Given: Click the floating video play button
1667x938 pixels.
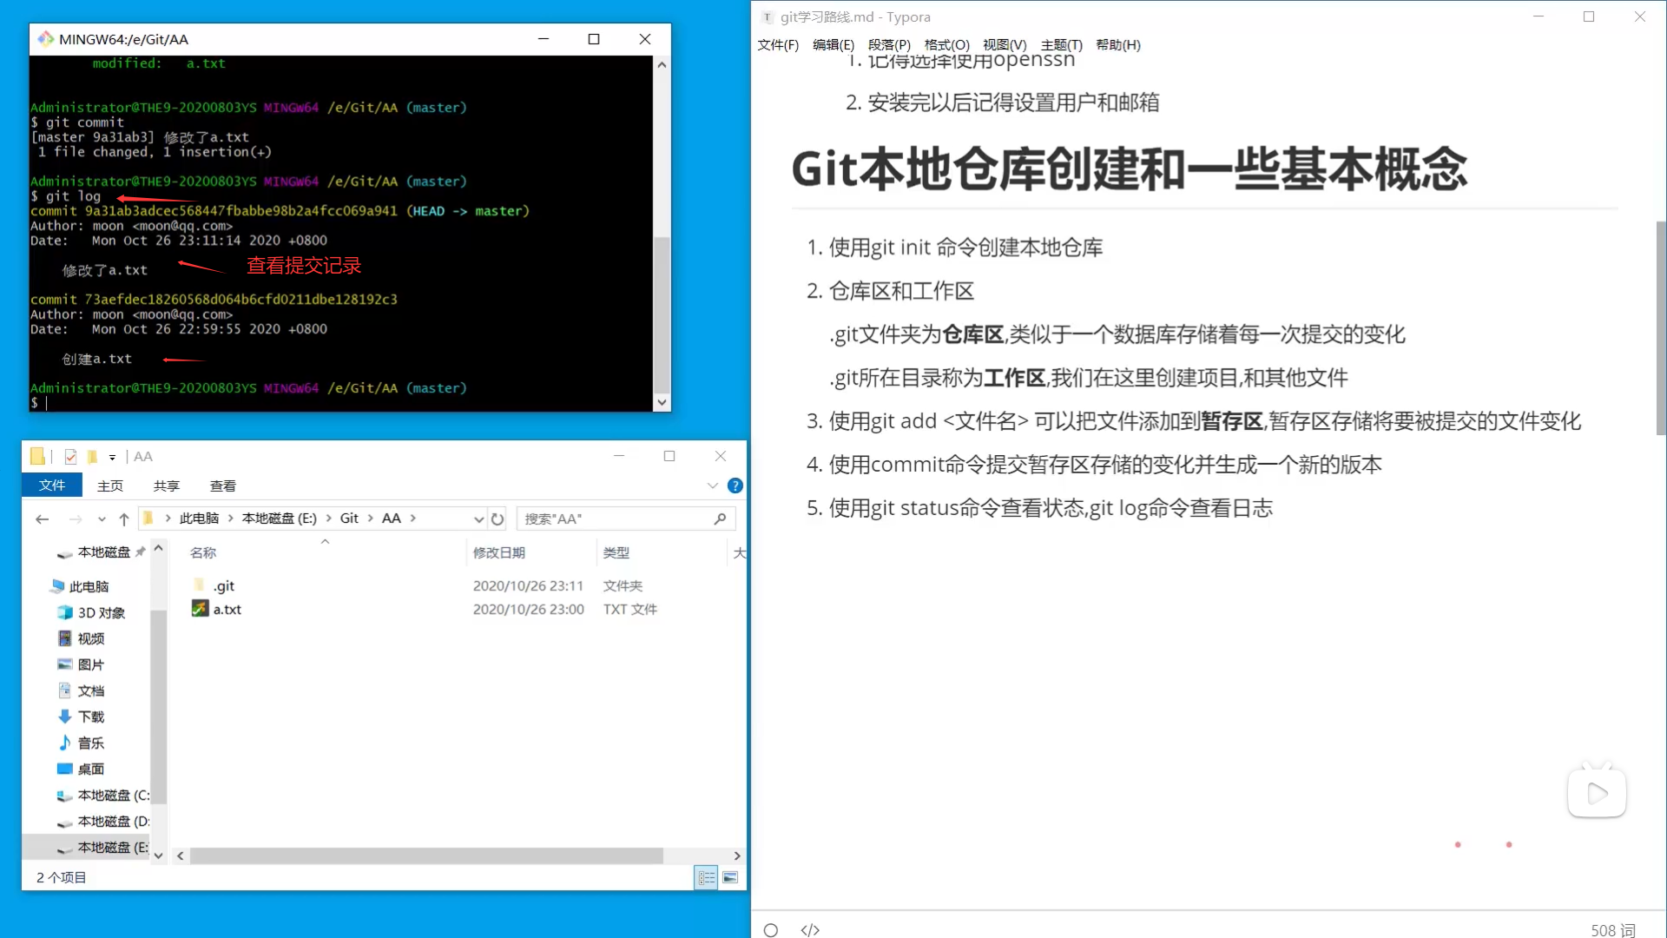Looking at the screenshot, I should (x=1597, y=792).
